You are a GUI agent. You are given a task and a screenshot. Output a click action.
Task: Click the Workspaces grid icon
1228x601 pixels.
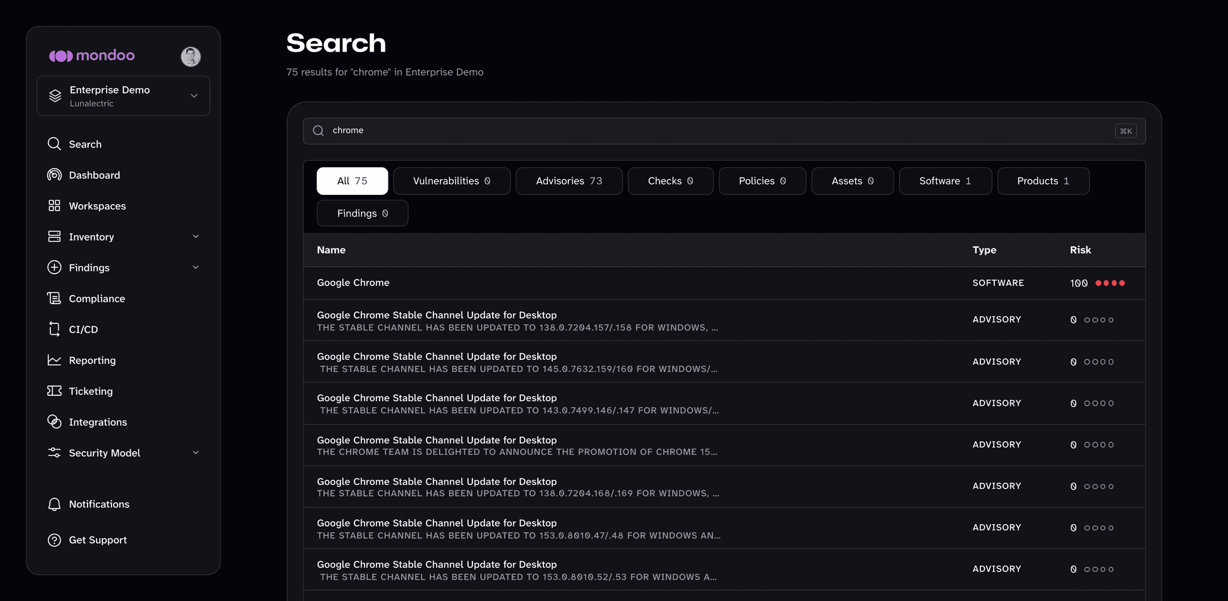pyautogui.click(x=54, y=206)
